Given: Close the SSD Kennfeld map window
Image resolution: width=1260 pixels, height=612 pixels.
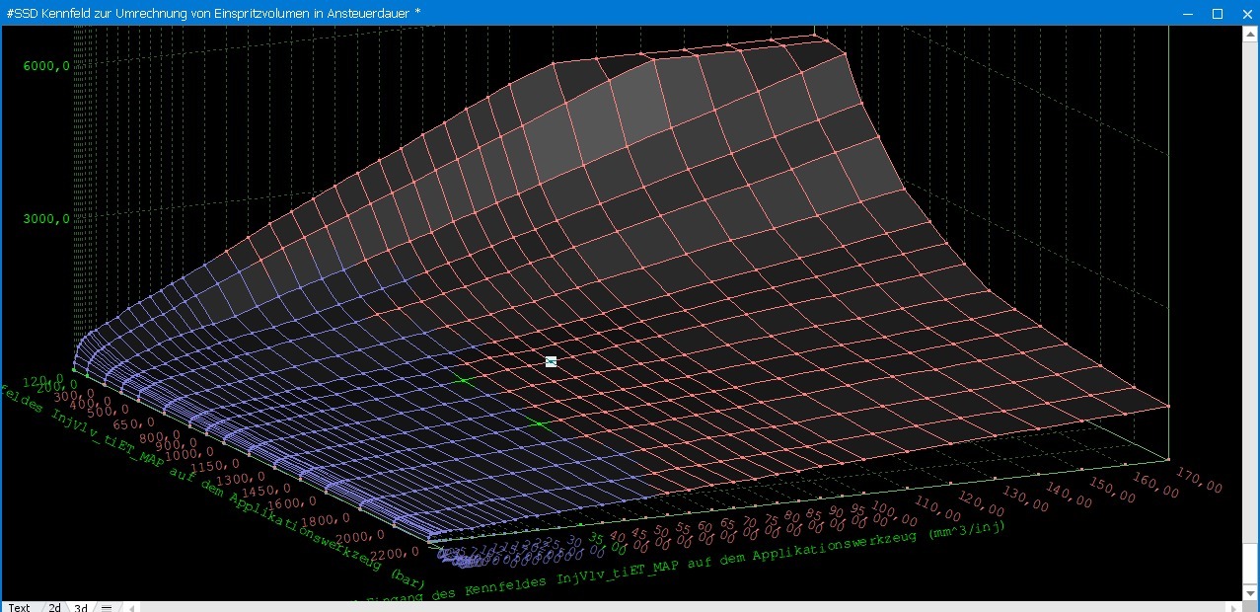Looking at the screenshot, I should click(1244, 13).
